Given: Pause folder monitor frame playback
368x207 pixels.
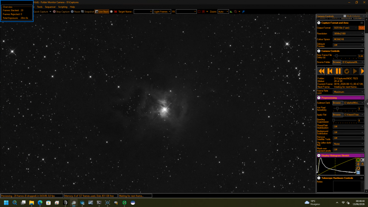Looking at the screenshot, I should 338,71.
